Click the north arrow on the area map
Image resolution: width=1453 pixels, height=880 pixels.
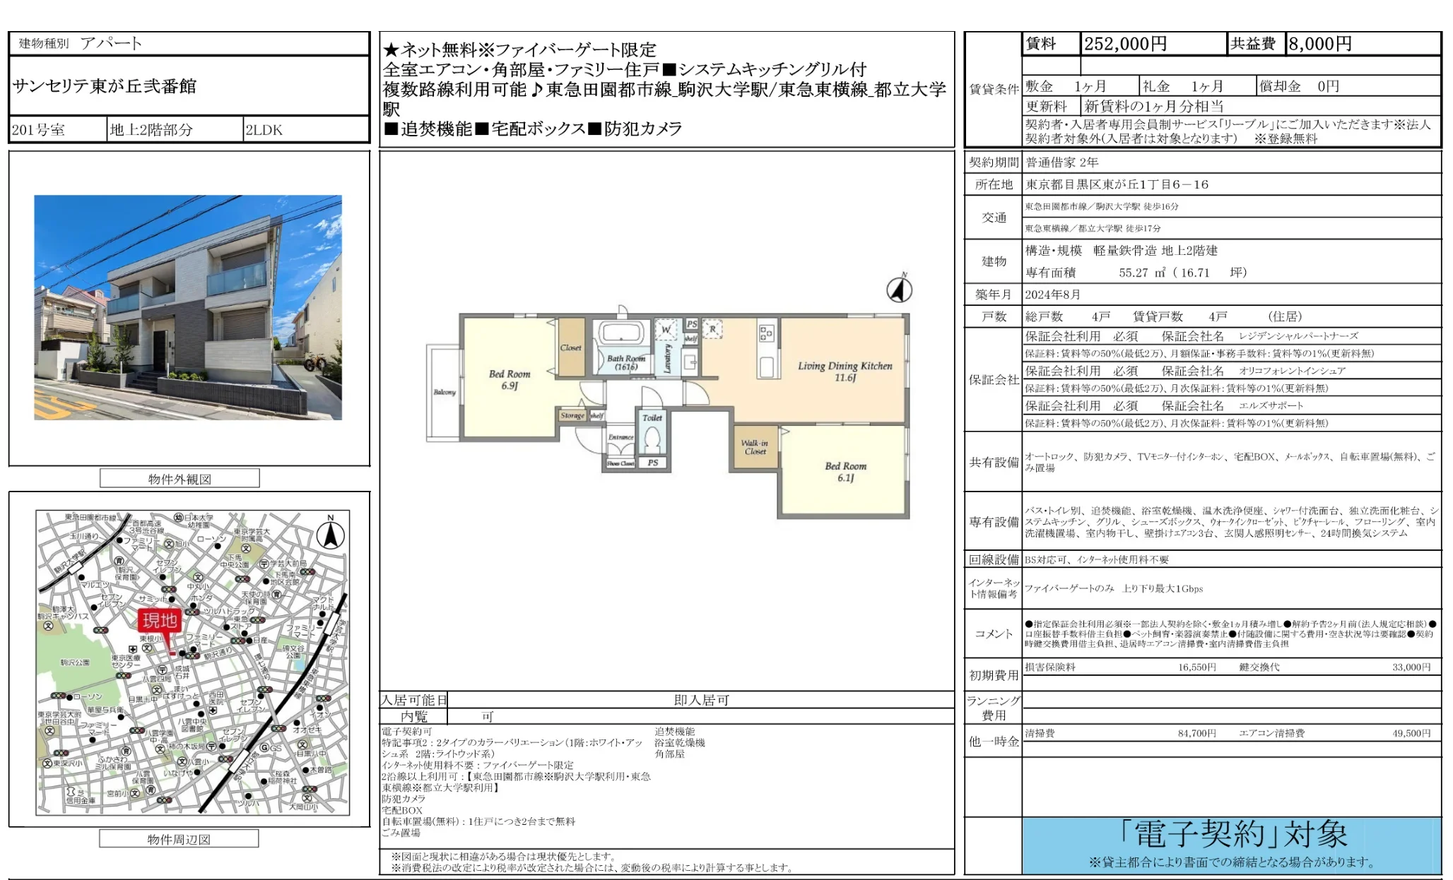pos(330,534)
